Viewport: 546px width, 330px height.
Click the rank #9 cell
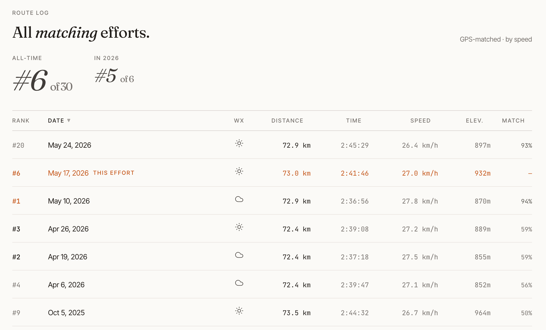16,313
